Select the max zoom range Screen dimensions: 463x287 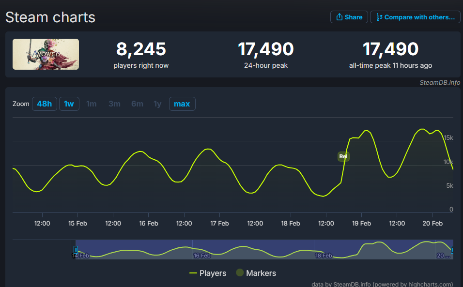182,104
